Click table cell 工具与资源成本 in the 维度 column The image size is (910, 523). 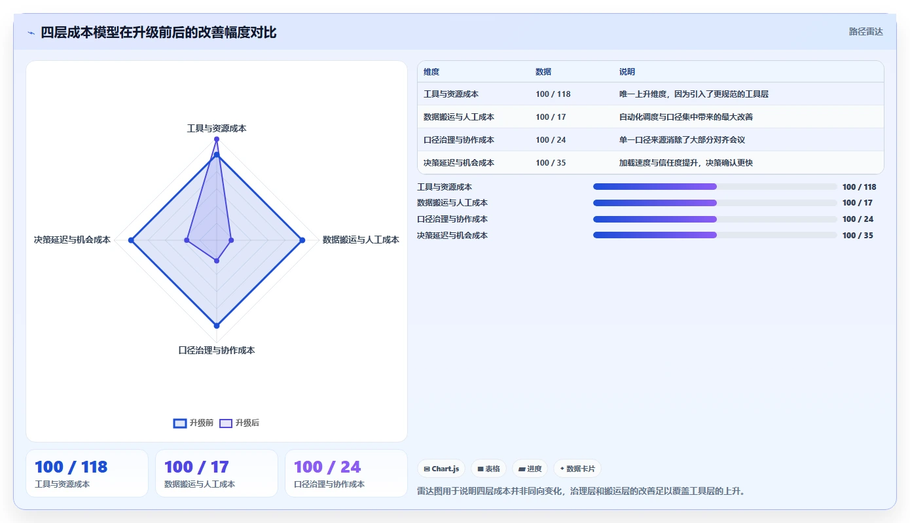[451, 94]
